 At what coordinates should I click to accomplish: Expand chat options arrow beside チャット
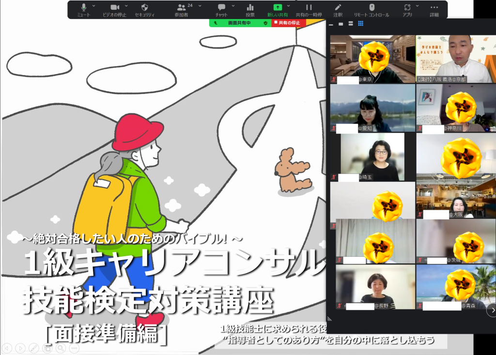click(x=233, y=6)
